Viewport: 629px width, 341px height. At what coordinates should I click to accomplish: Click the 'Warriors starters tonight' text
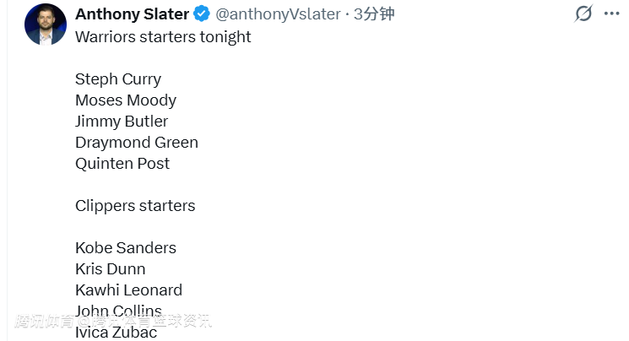click(163, 36)
